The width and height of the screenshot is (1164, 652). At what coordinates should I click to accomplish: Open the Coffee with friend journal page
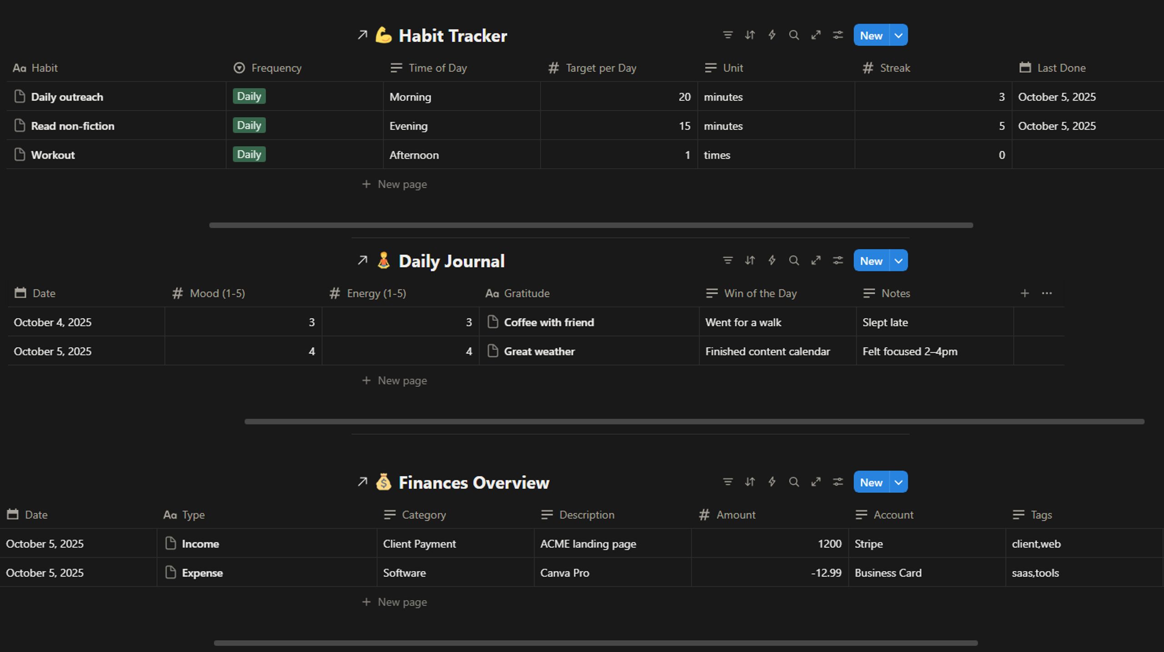pos(549,322)
